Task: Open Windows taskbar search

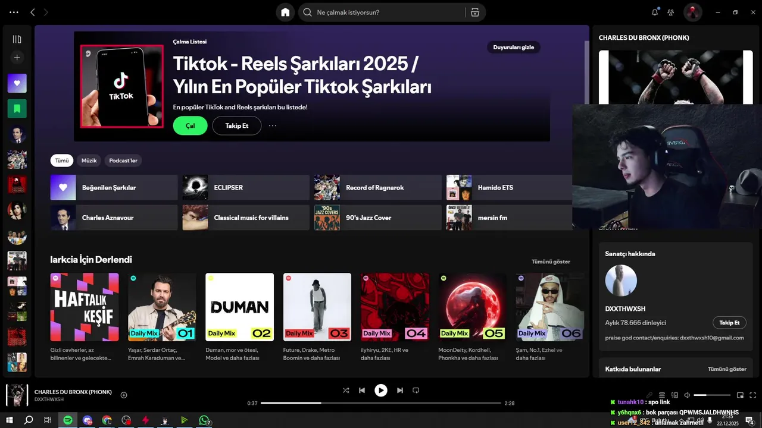Action: click(29, 420)
